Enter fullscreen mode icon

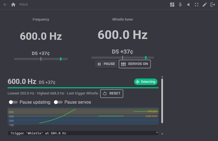(x=197, y=5)
